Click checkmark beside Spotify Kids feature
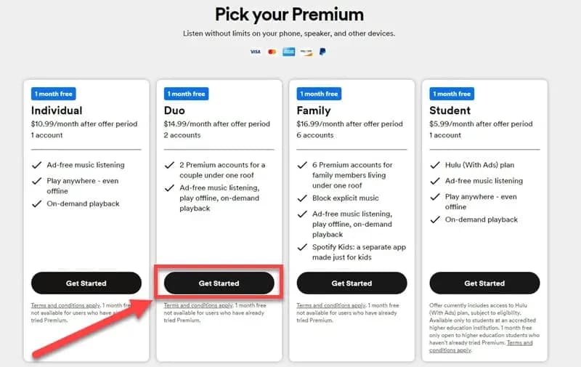This screenshot has height=367, width=581. (x=301, y=248)
